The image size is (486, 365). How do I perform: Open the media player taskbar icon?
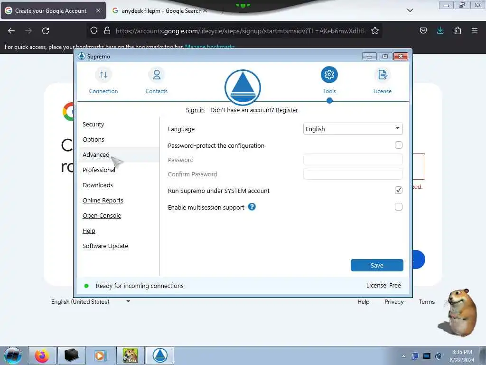click(x=100, y=355)
